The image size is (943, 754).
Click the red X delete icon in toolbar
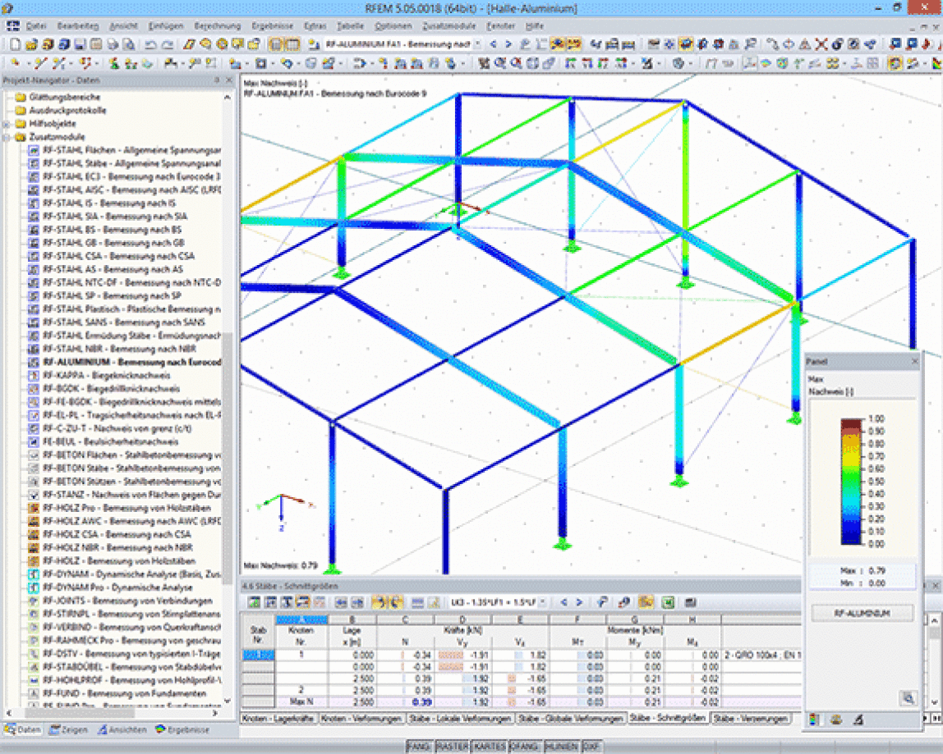click(x=821, y=44)
